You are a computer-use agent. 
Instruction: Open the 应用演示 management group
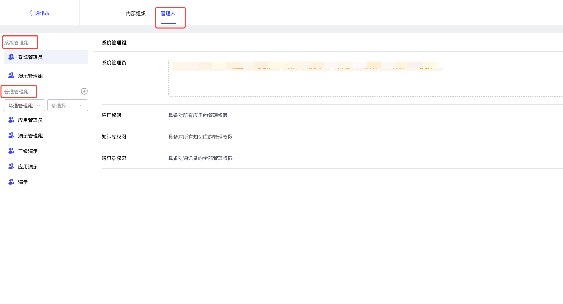click(x=28, y=167)
